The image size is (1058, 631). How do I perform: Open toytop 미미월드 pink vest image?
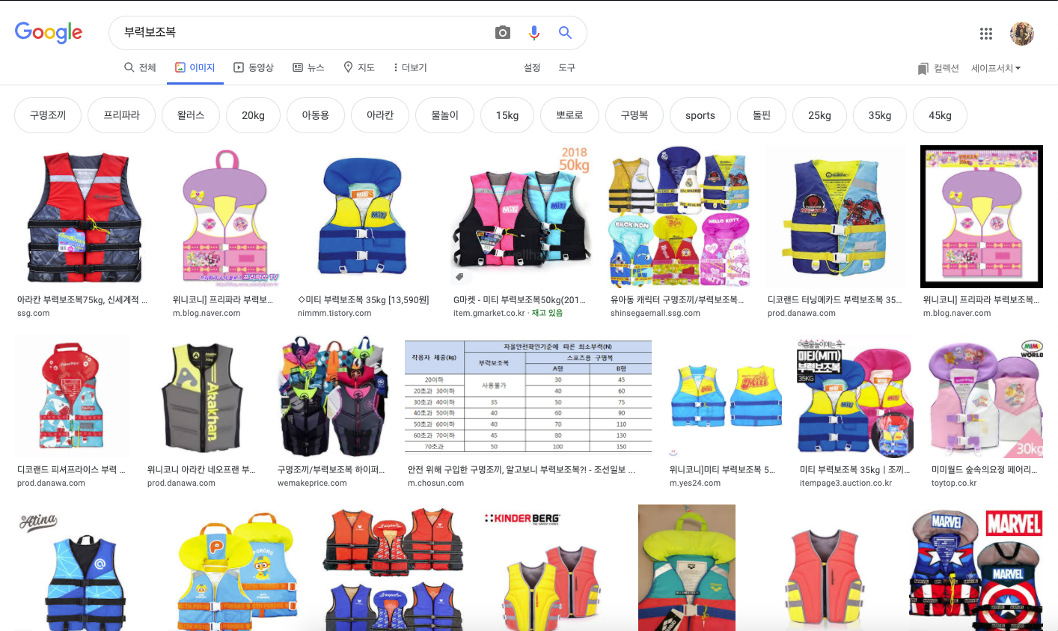986,397
